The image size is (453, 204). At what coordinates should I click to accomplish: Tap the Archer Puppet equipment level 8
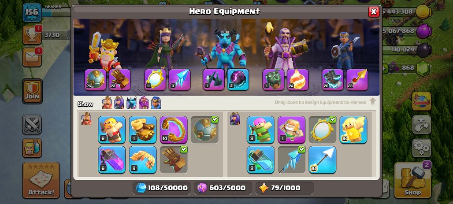pos(260,130)
